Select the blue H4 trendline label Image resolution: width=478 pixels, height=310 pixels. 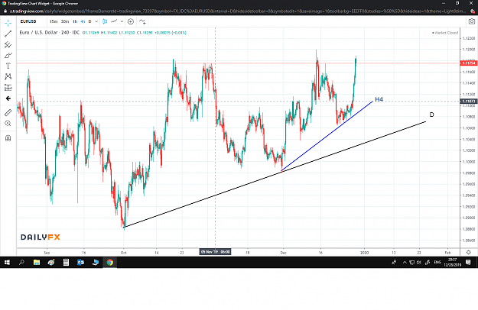pos(379,99)
